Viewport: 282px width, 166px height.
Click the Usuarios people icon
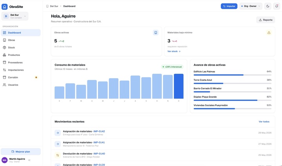pyautogui.click(x=4, y=85)
